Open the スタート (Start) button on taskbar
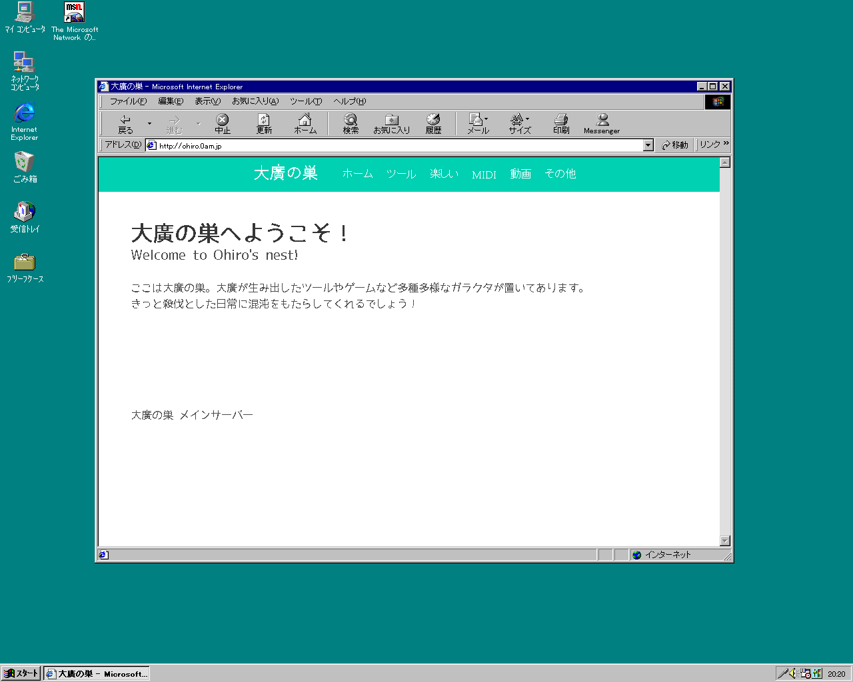 coord(21,673)
